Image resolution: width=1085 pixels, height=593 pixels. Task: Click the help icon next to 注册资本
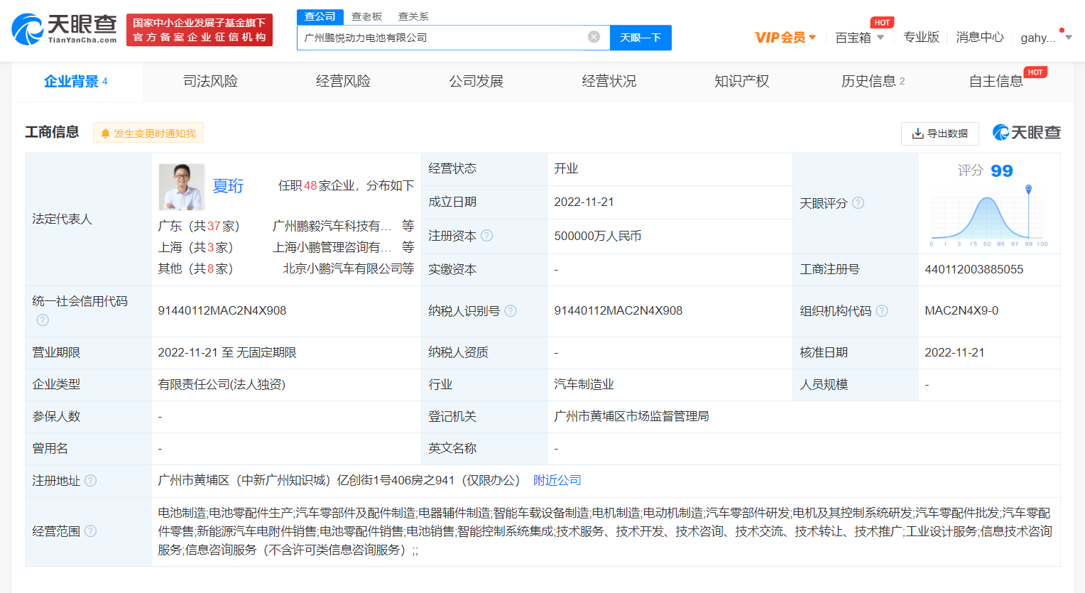tap(487, 236)
